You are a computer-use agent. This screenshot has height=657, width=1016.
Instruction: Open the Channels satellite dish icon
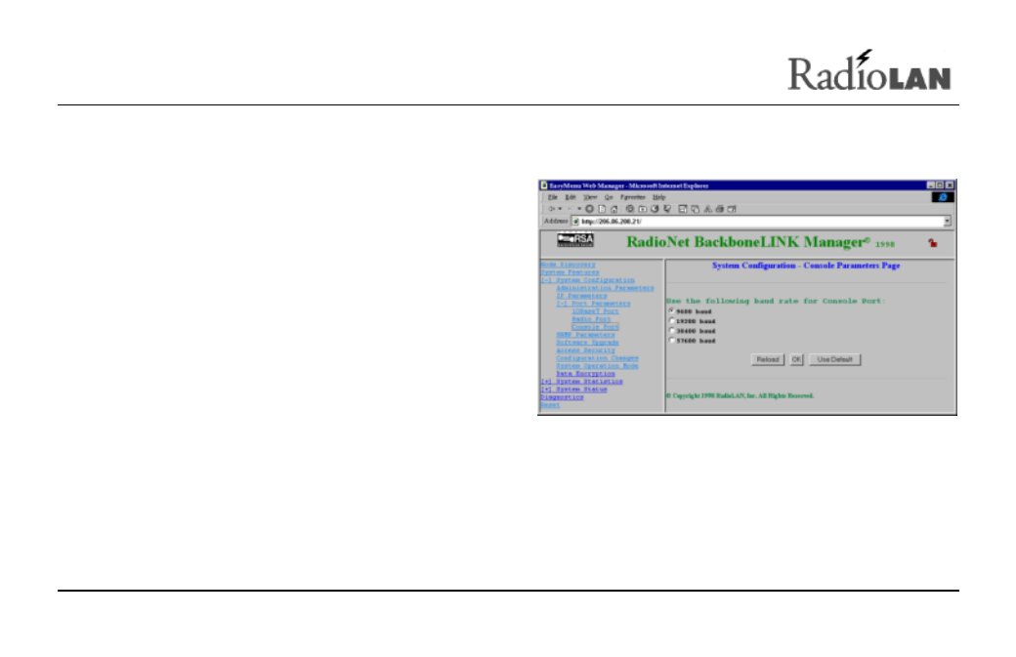point(666,209)
